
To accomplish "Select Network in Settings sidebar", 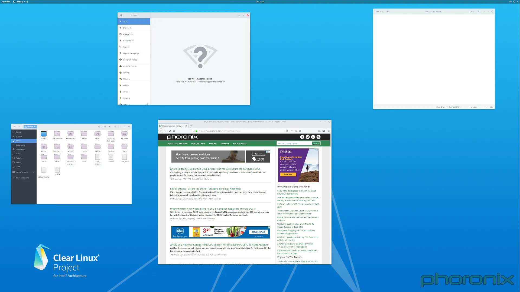I will pos(134,98).
